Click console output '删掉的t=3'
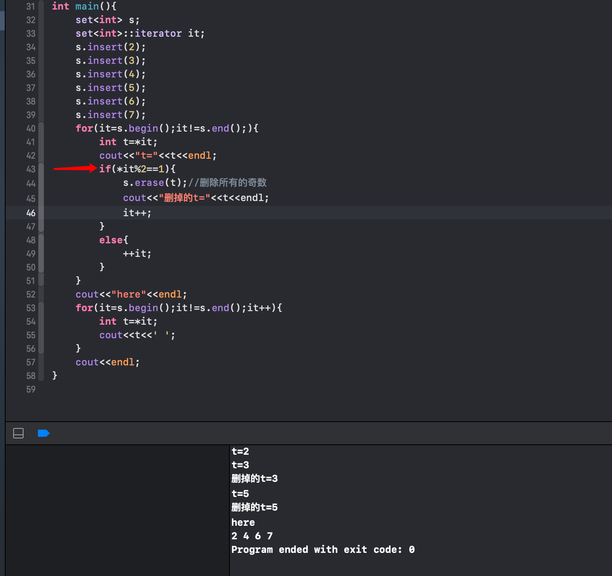 coord(255,479)
